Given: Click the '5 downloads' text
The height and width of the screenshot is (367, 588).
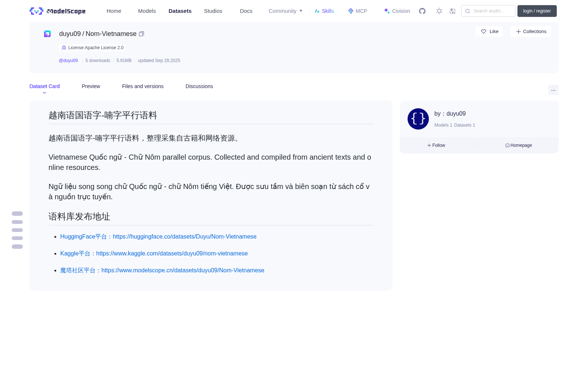Looking at the screenshot, I should click(x=98, y=61).
